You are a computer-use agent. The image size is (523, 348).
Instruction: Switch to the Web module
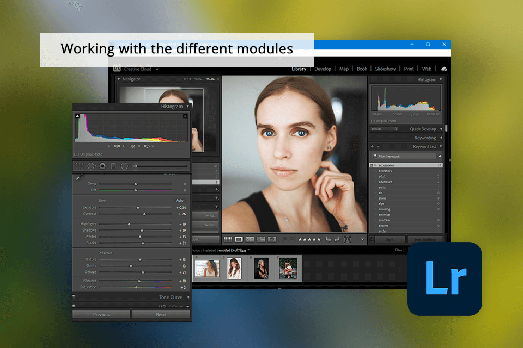tap(427, 69)
